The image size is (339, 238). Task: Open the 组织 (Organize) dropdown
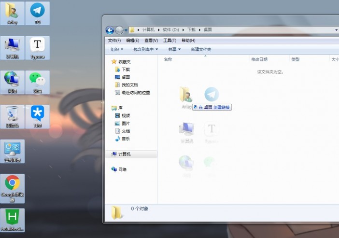click(x=117, y=49)
